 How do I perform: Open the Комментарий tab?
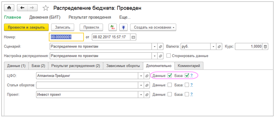pyautogui.click(x=189, y=66)
